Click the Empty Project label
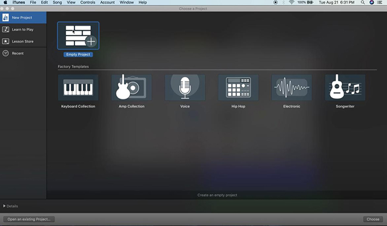 pyautogui.click(x=78, y=55)
